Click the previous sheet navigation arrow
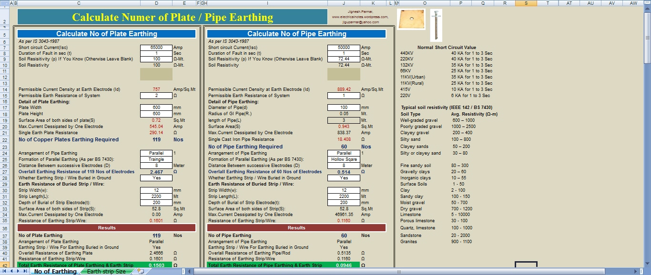 pyautogui.click(x=11, y=271)
